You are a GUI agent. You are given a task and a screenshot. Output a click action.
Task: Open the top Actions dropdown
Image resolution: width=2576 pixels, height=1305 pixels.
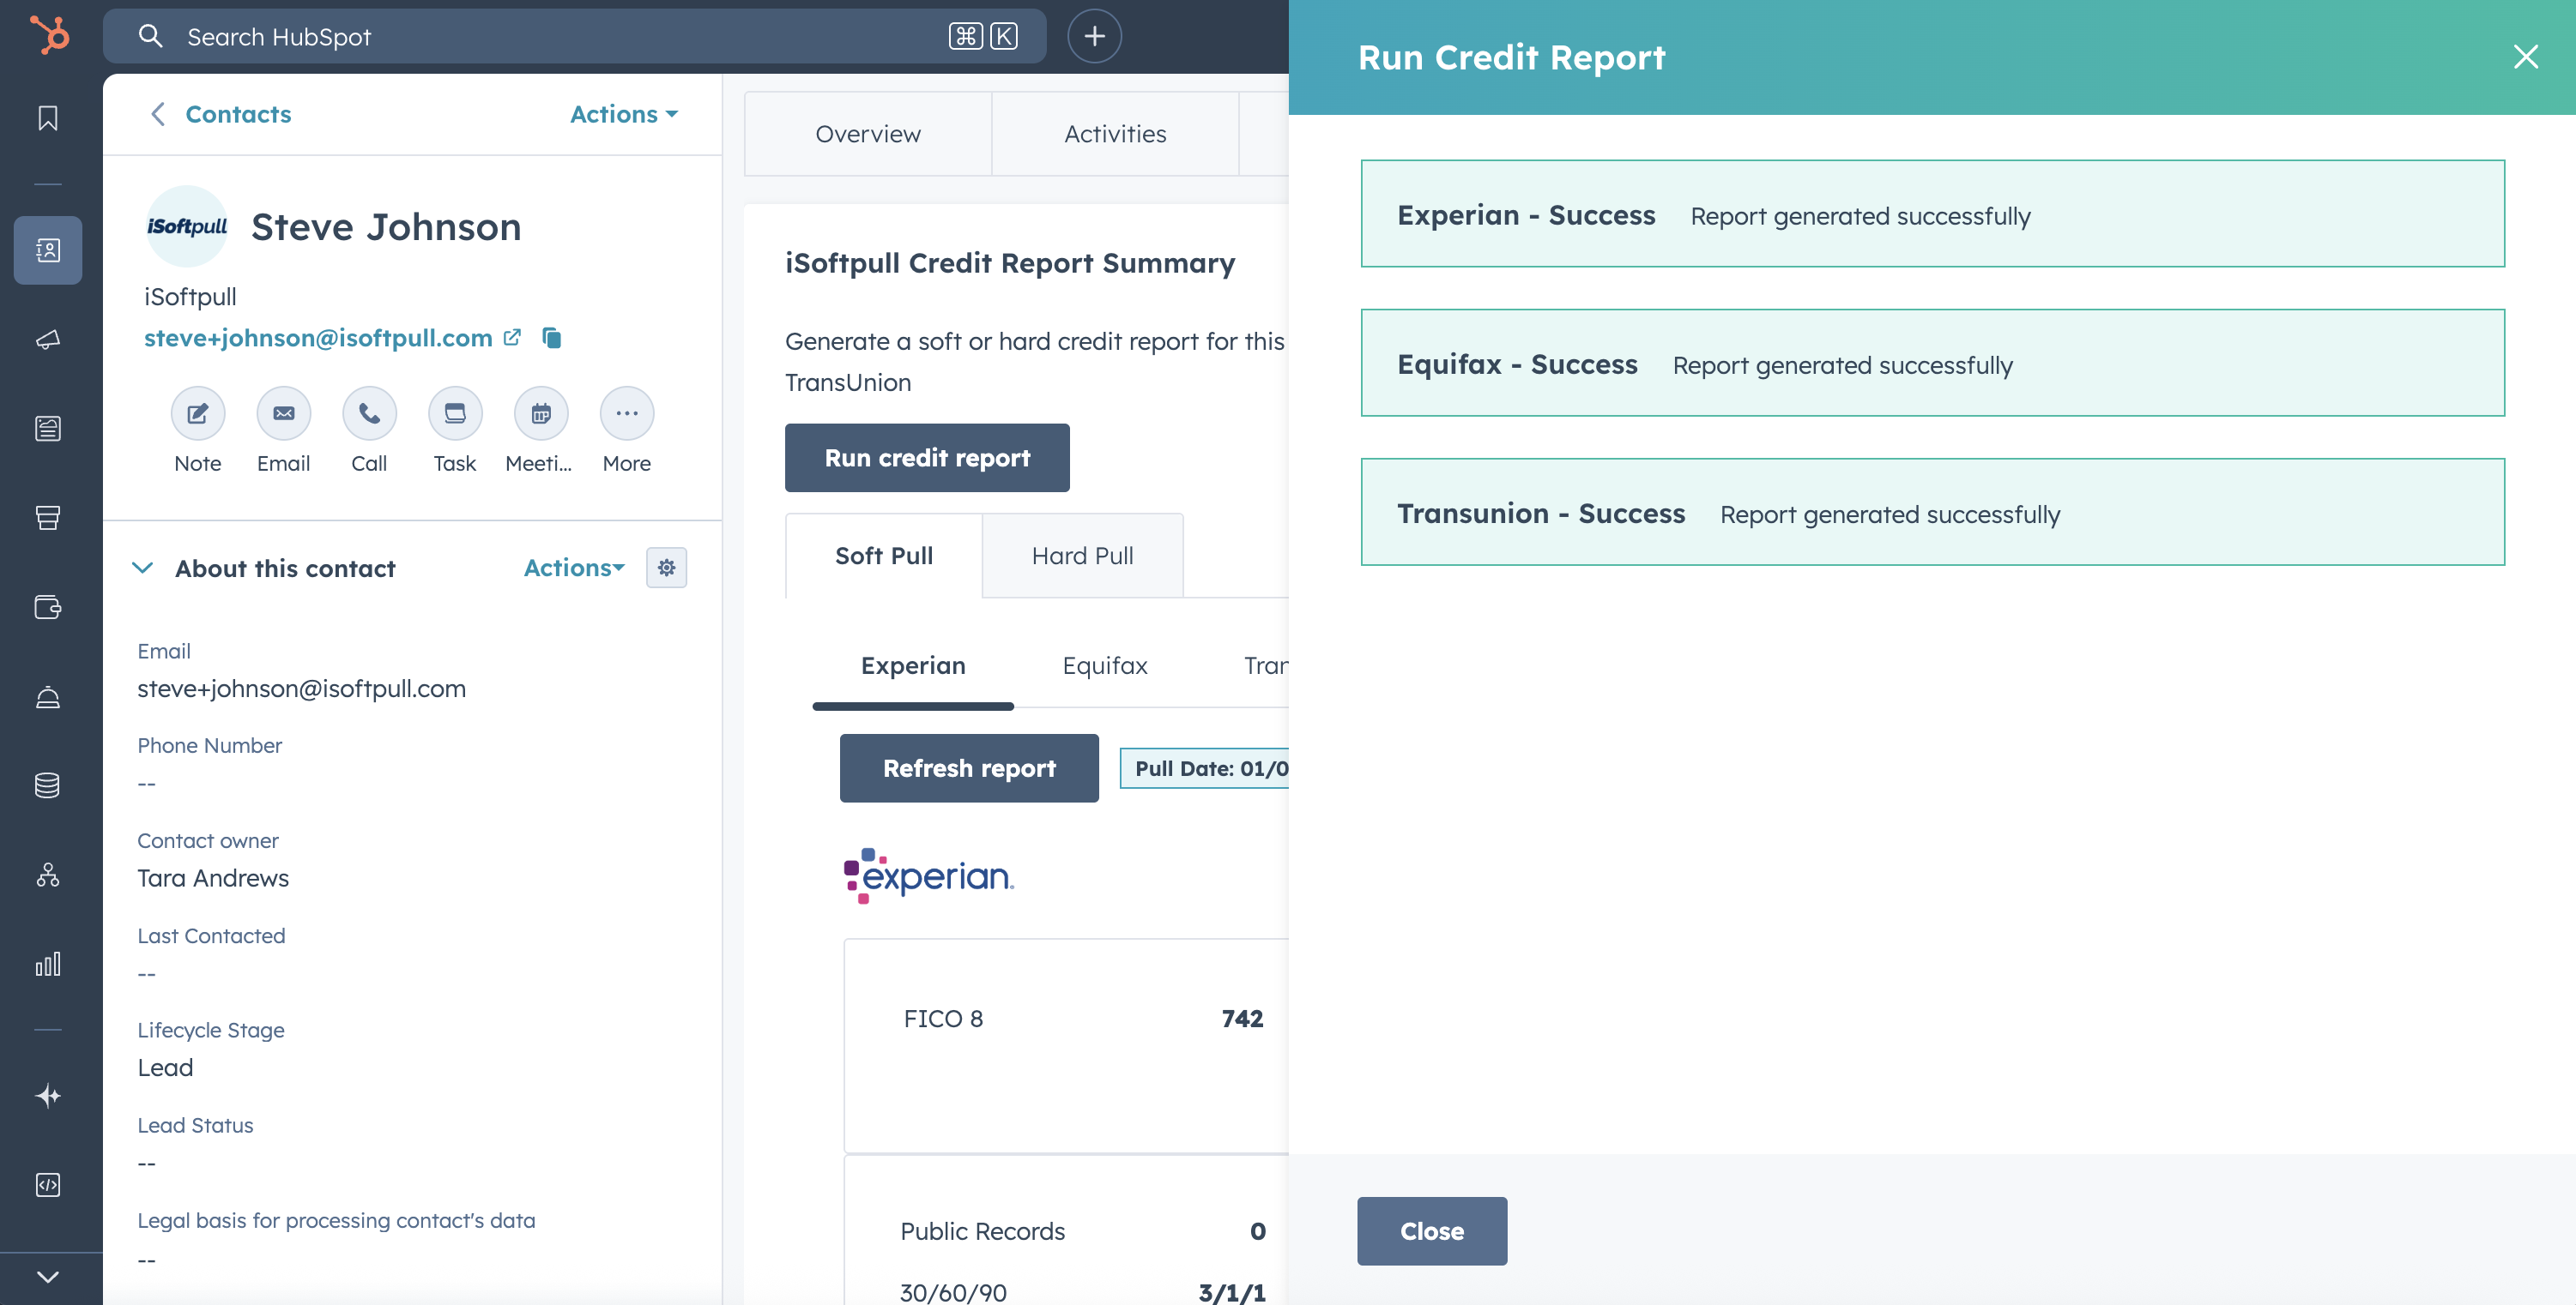point(624,114)
